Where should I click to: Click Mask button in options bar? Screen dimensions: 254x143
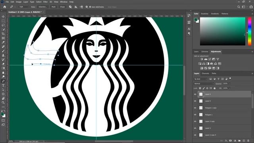(54, 7)
